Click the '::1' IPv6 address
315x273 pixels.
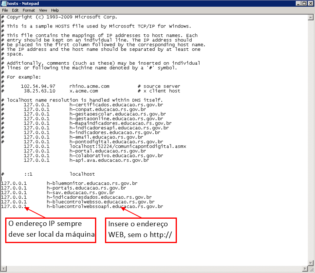(x=28, y=174)
